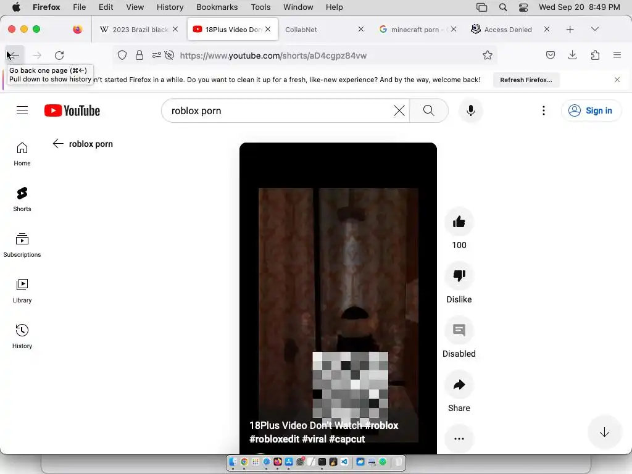Click the Shorts video player
The height and width of the screenshot is (474, 632).
(x=338, y=298)
